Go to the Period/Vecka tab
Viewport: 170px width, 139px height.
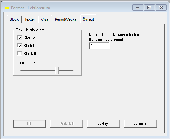point(65,19)
